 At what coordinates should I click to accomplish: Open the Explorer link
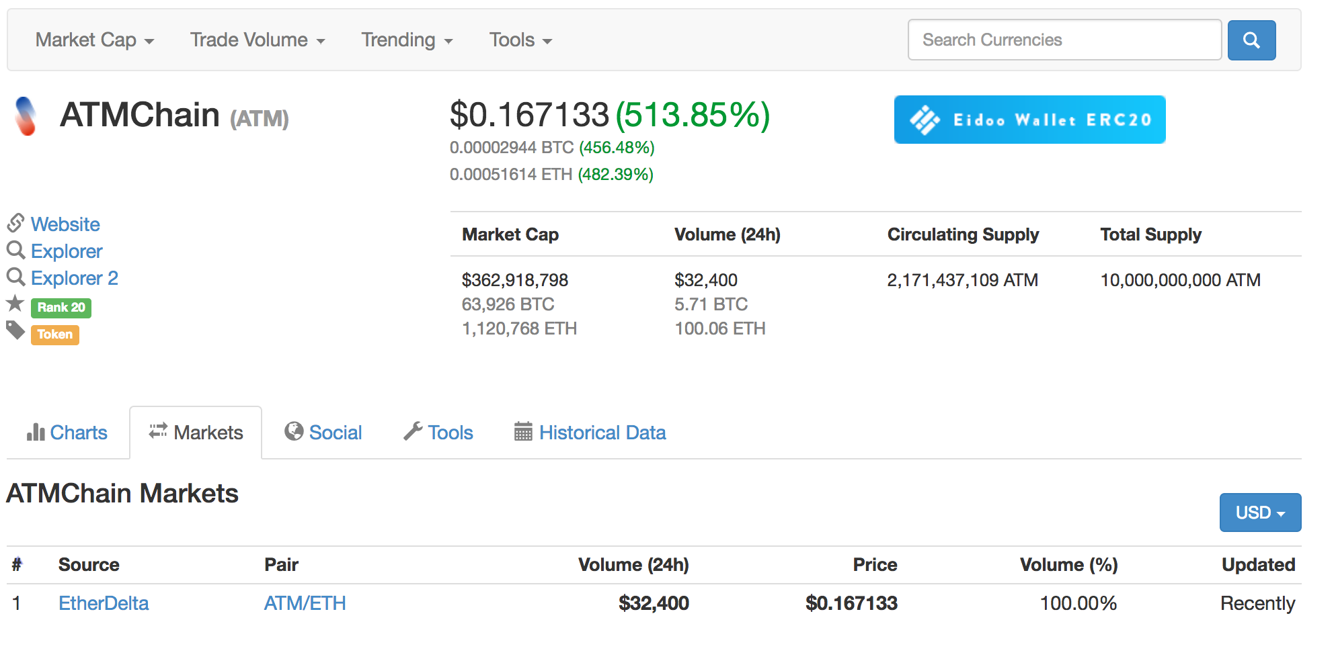67,251
